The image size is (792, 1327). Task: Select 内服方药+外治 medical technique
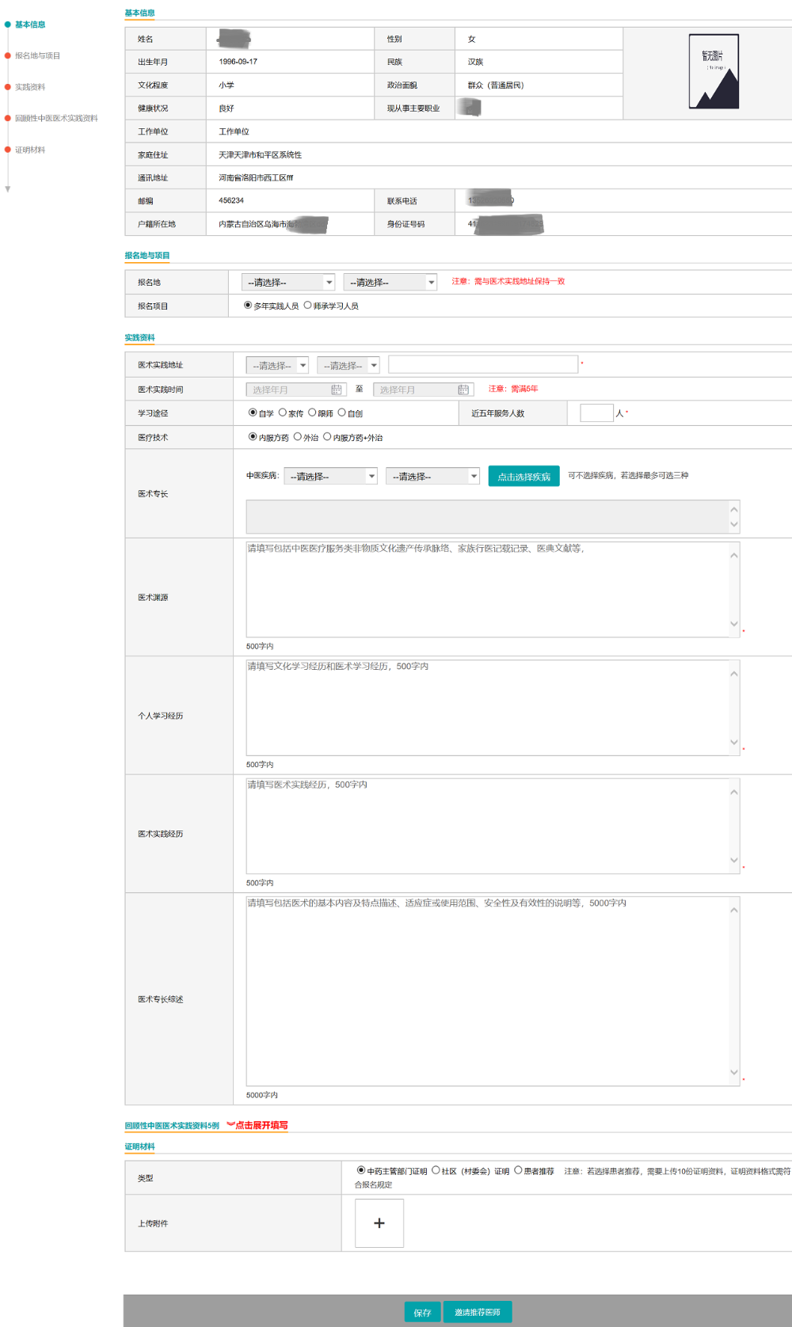[x=327, y=437]
